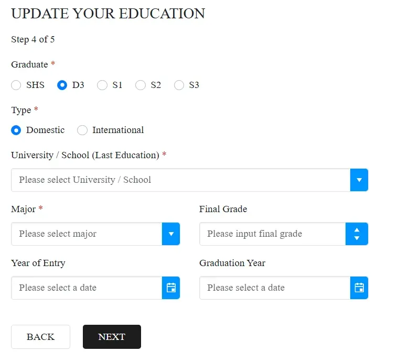Expand the University / School dropdown arrow

point(359,180)
